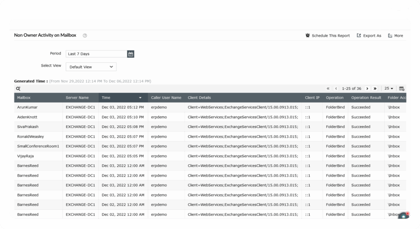Expand the Select View dropdown
The height and width of the screenshot is (229, 420).
pyautogui.click(x=91, y=67)
